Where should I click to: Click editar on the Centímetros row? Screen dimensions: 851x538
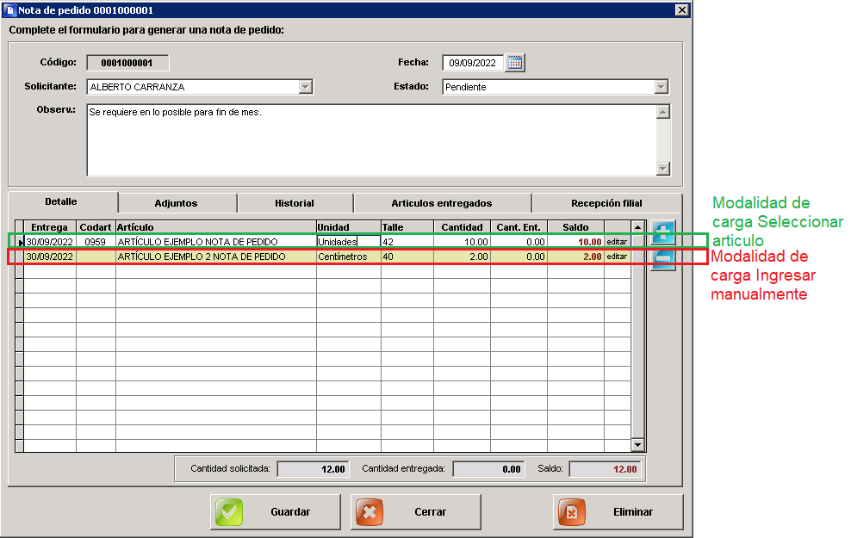[617, 257]
